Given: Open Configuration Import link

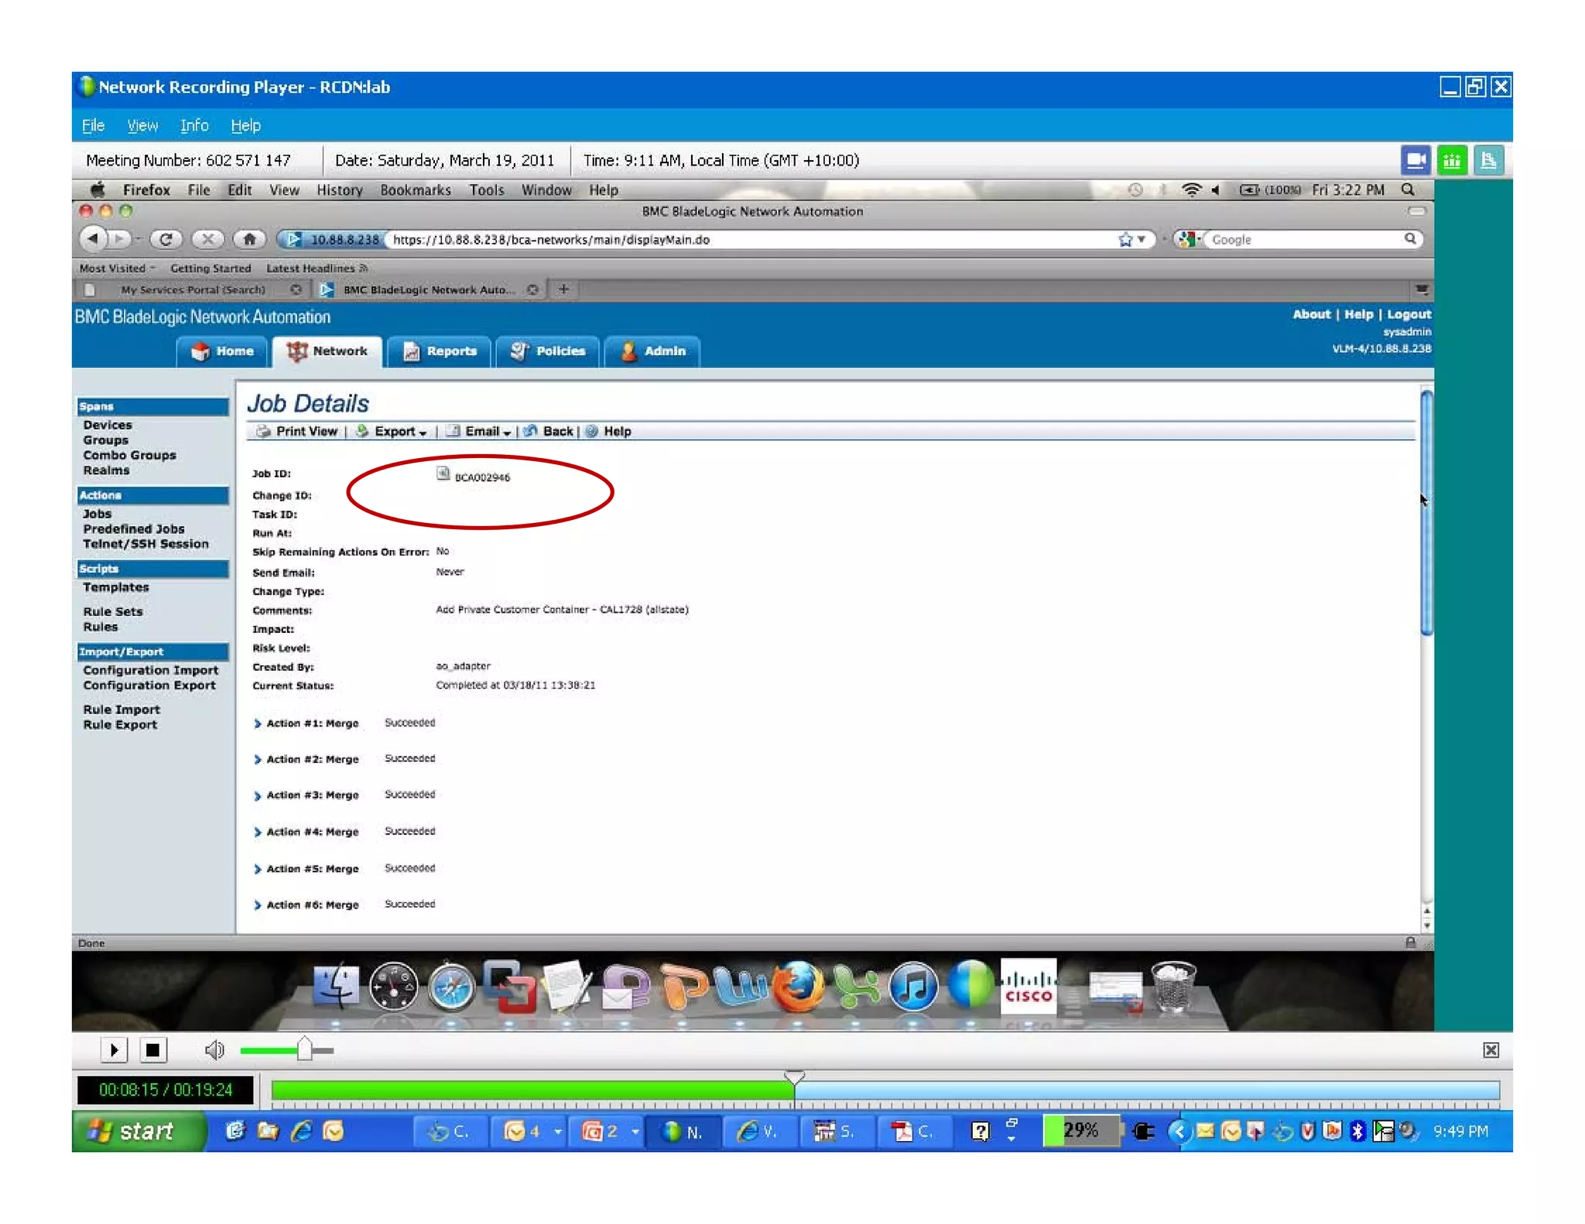Looking at the screenshot, I should point(151,670).
